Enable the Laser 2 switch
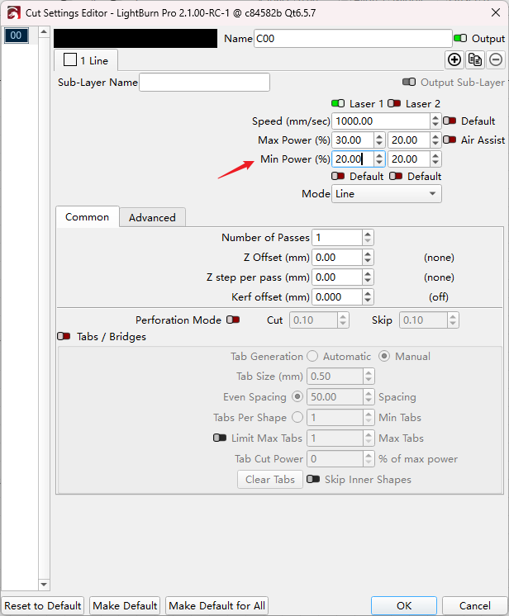The width and height of the screenshot is (509, 616). tap(394, 103)
